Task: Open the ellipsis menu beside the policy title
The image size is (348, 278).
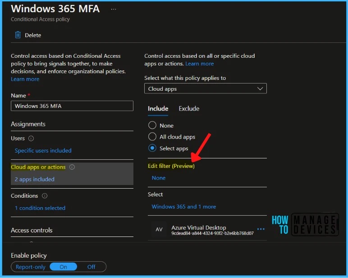Action: click(114, 9)
